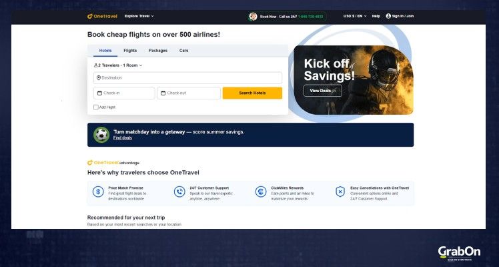Click the OneTravel logo in header
This screenshot has width=499, height=267.
[102, 16]
